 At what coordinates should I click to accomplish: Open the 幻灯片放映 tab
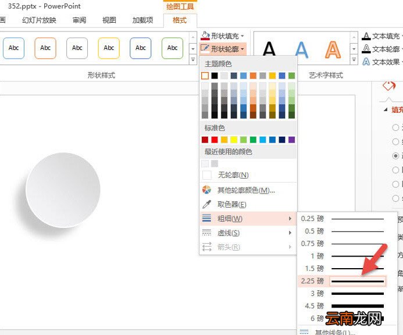tap(39, 20)
